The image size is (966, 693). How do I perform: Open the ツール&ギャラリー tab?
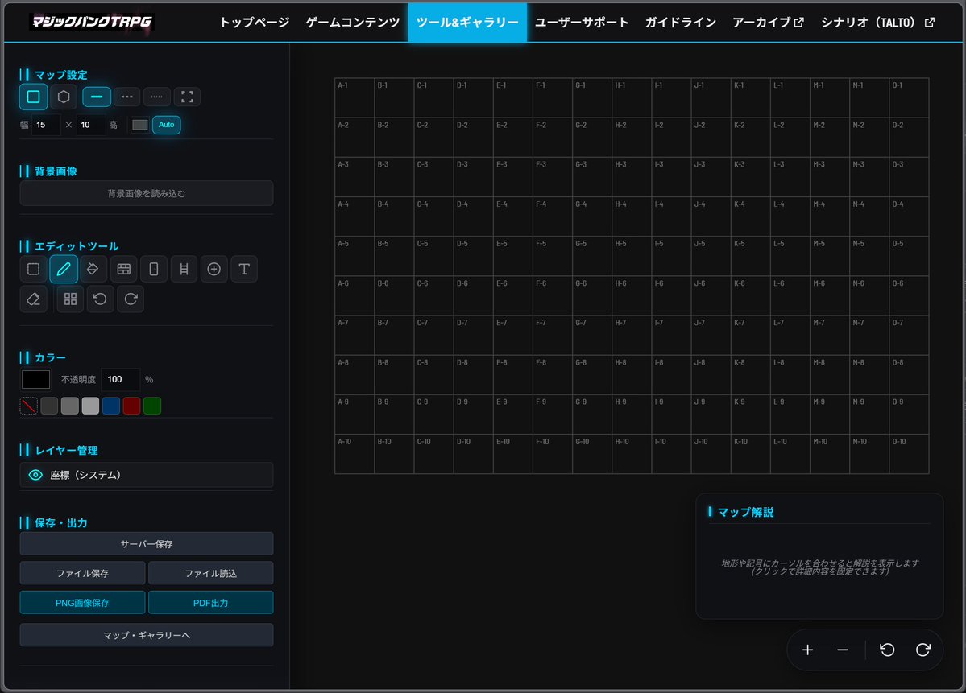[x=467, y=23]
